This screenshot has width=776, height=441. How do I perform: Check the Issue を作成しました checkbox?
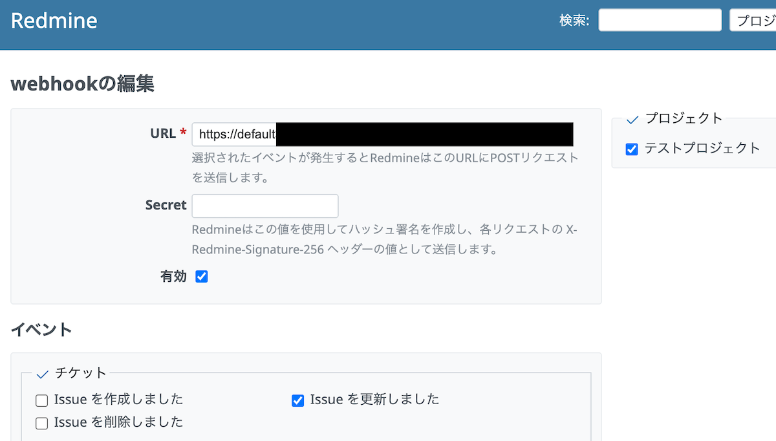(42, 400)
